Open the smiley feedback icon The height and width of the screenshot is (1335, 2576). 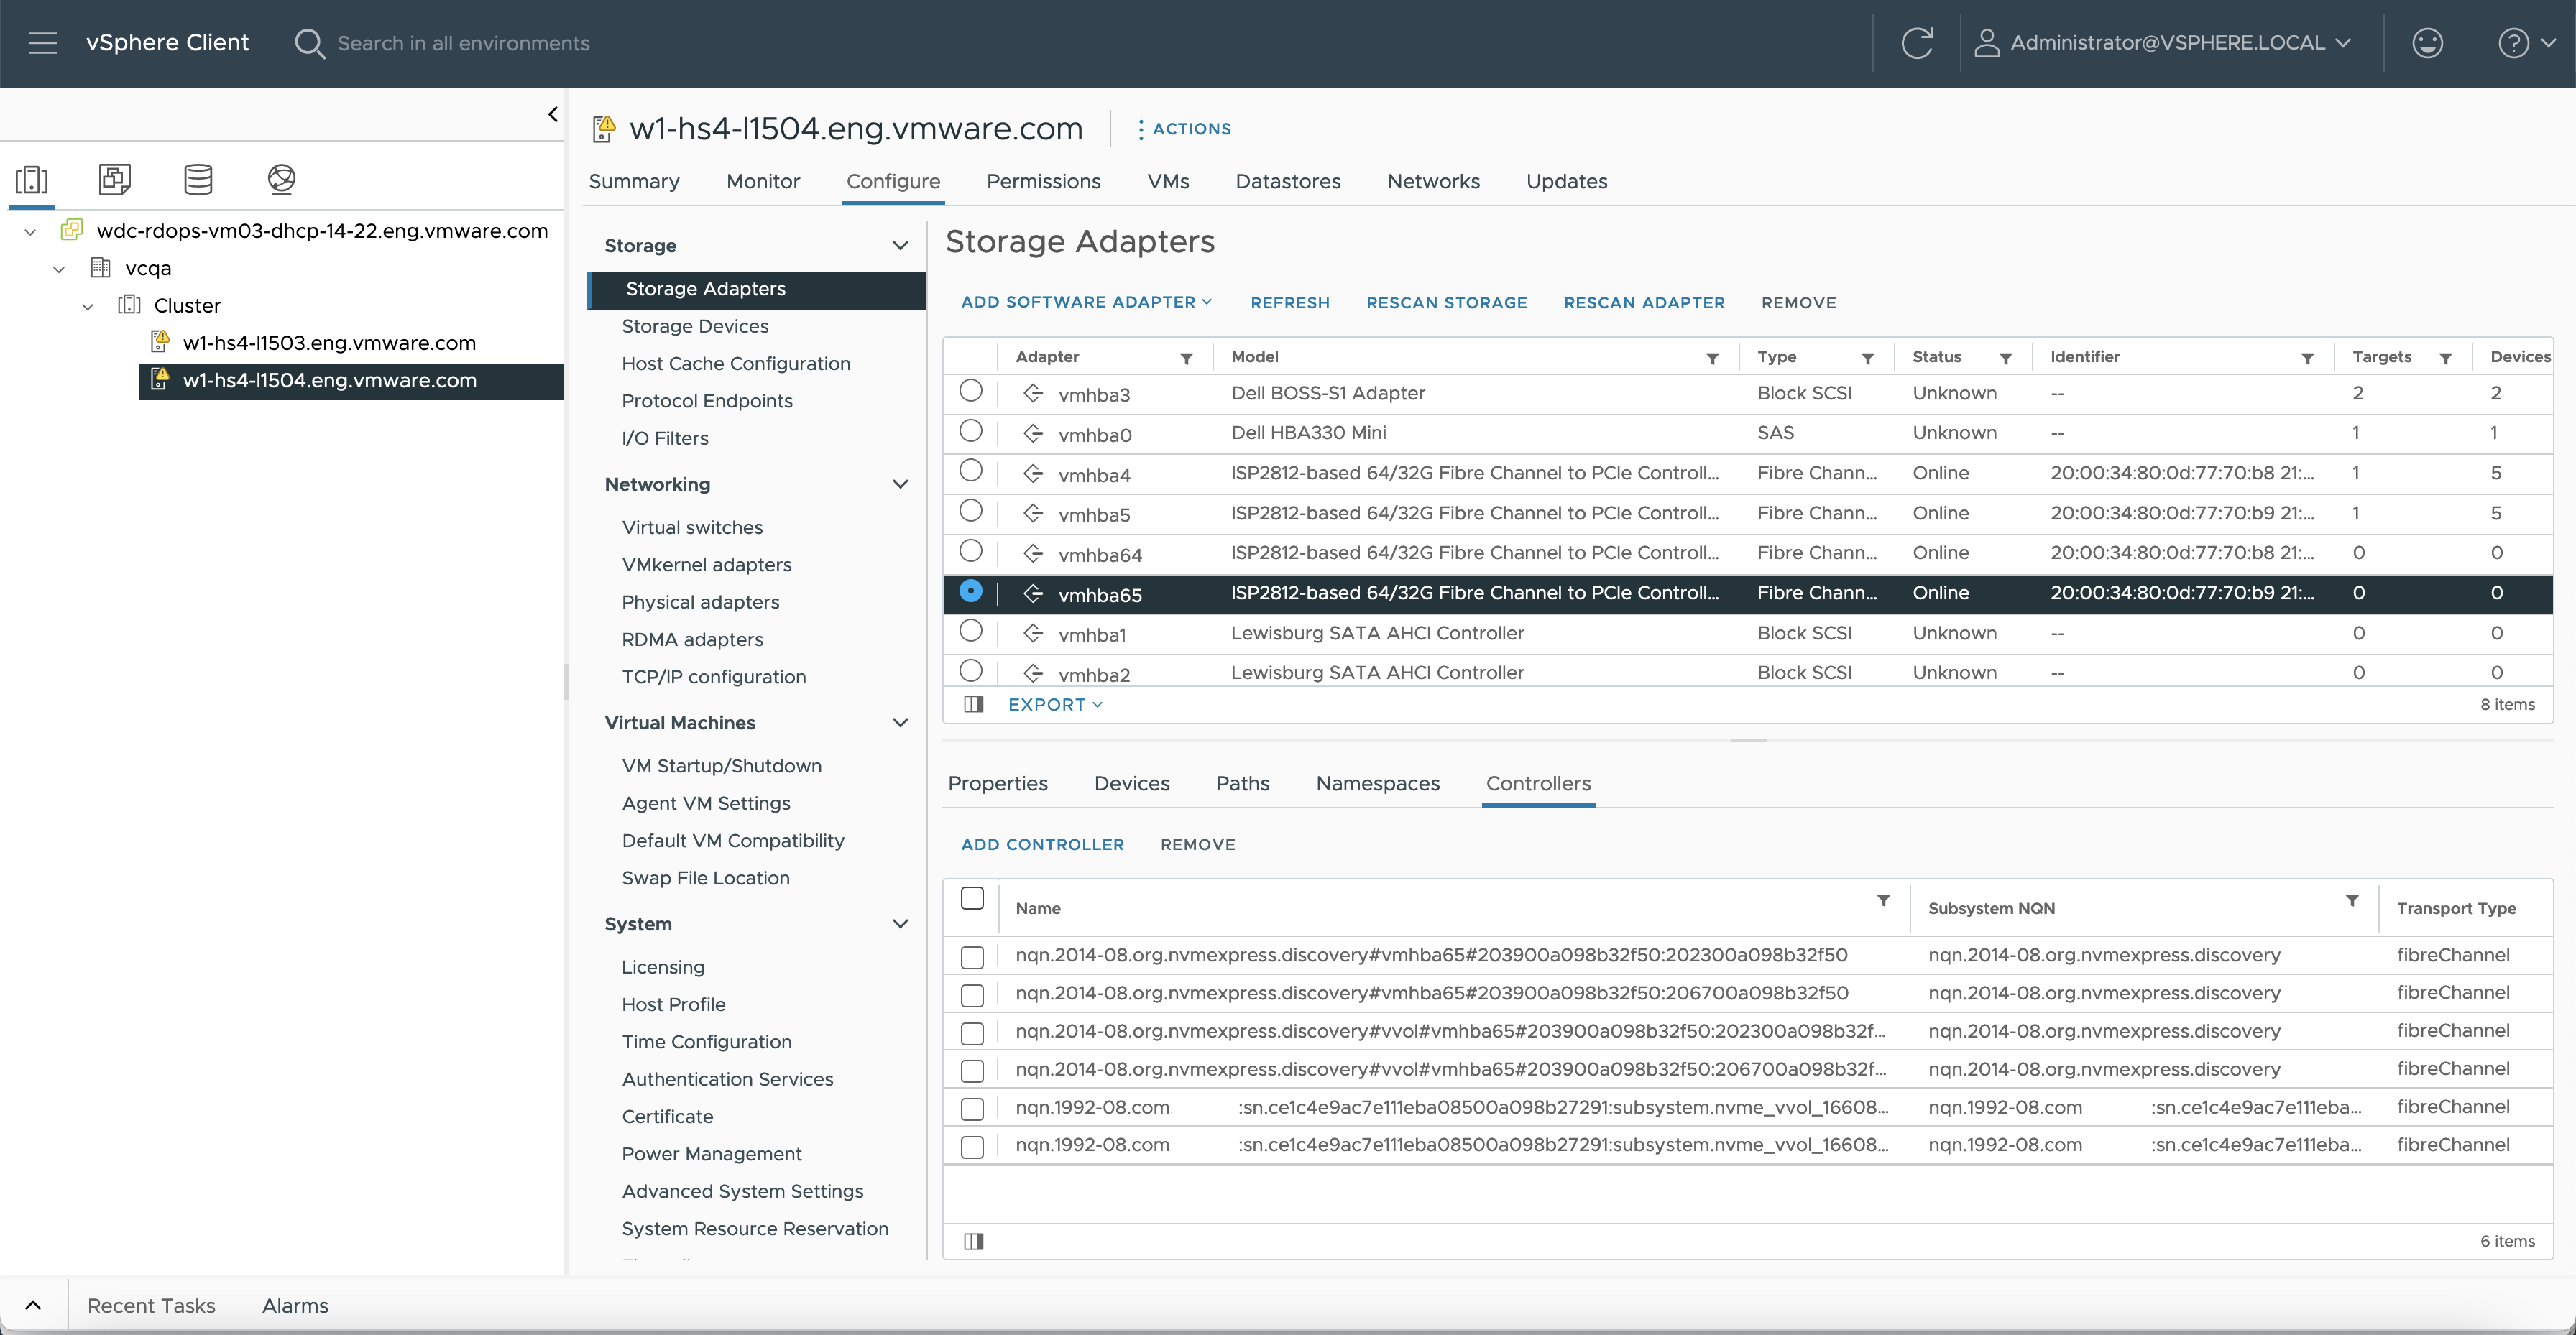[2427, 43]
